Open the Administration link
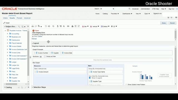This screenshot has height=100, width=178. 145,9
